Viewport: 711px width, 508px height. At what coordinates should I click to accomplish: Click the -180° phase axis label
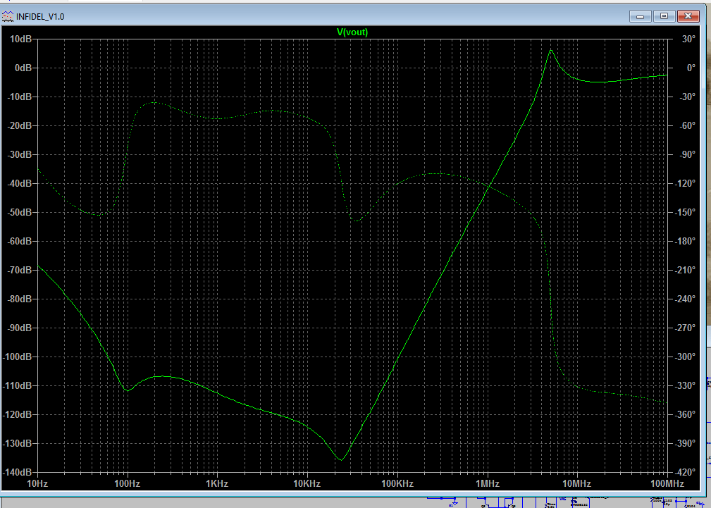click(x=685, y=241)
